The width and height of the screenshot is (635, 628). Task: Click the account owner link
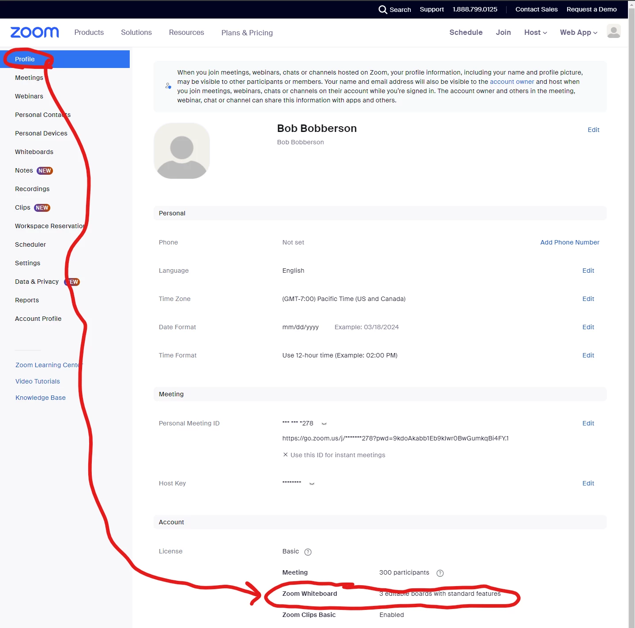tap(512, 82)
